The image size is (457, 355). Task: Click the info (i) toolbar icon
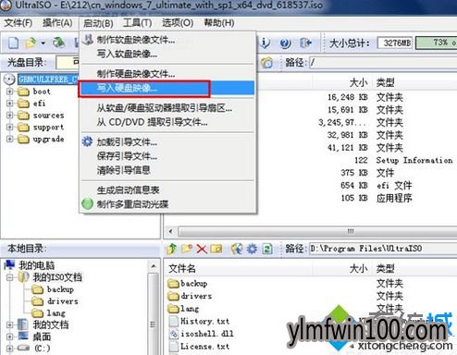[x=265, y=43]
